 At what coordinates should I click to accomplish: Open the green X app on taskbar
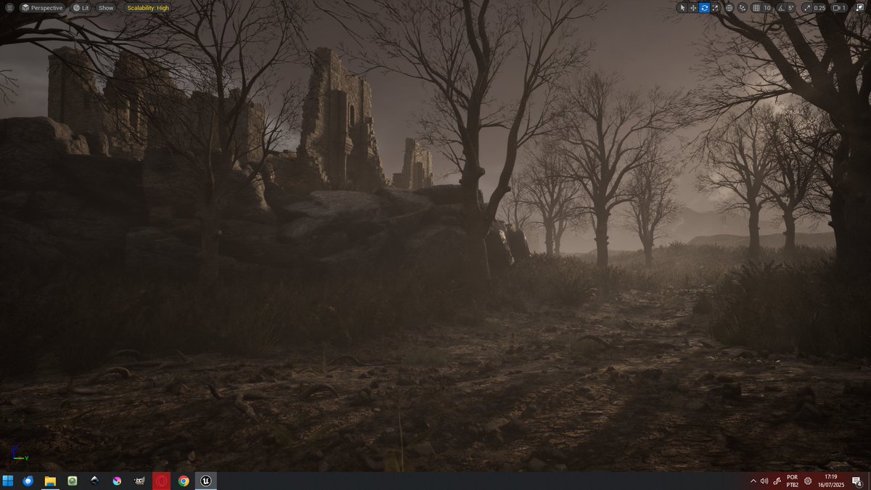73,481
